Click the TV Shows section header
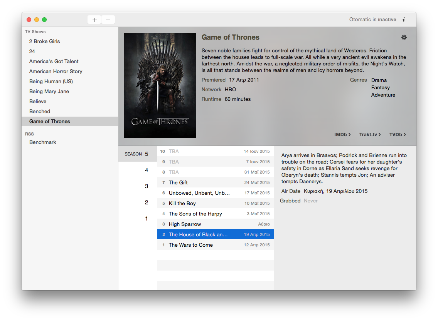The height and width of the screenshot is (321, 438). pyautogui.click(x=35, y=32)
